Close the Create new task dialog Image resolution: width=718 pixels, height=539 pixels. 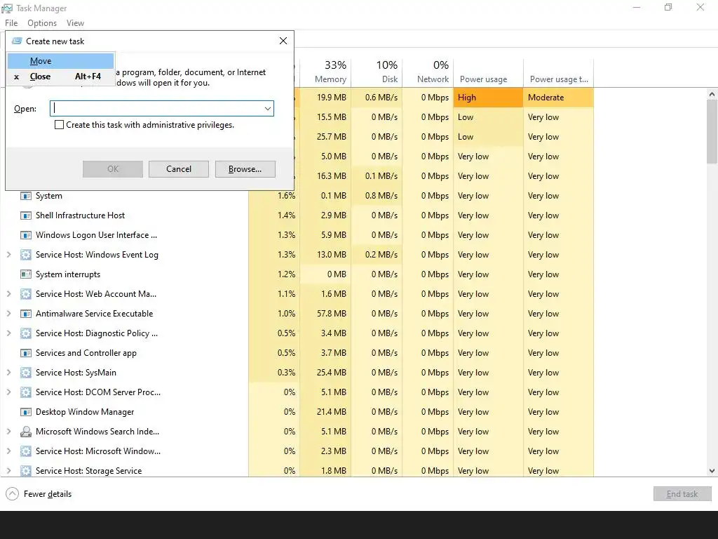click(x=283, y=41)
